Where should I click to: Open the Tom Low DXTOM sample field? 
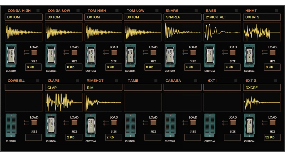point(143,17)
